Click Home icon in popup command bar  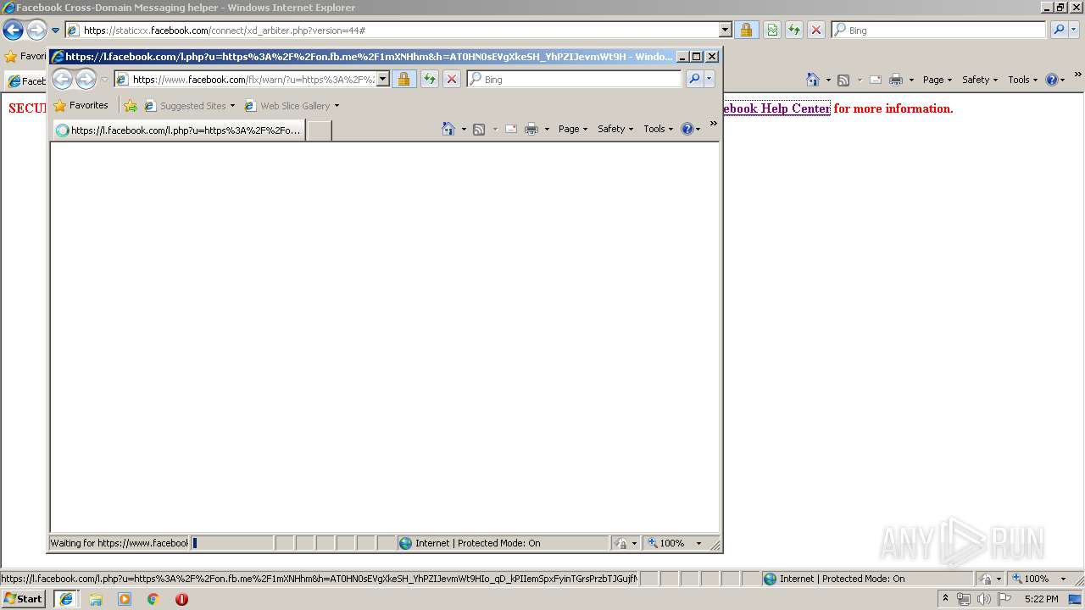(448, 129)
